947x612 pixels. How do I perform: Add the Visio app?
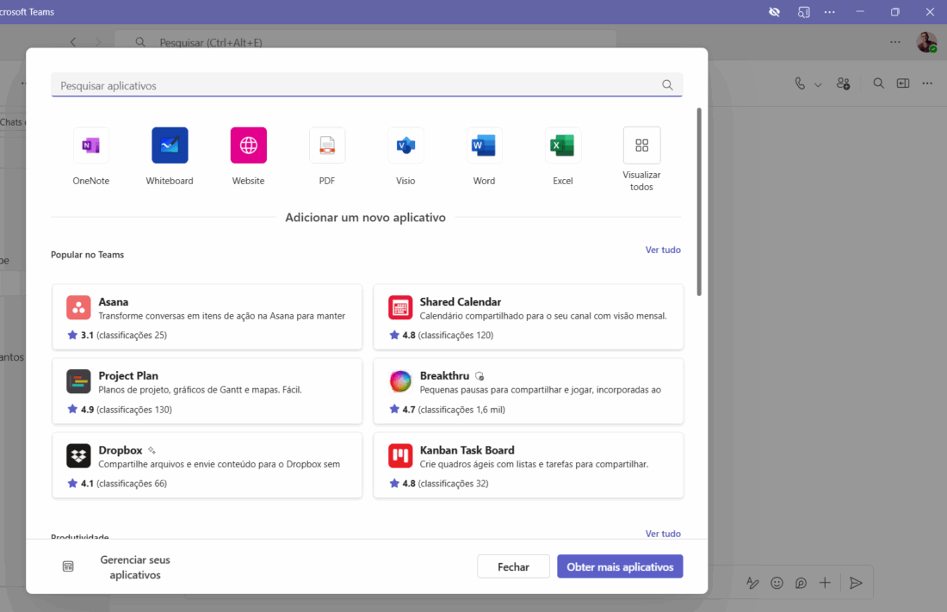(x=405, y=145)
